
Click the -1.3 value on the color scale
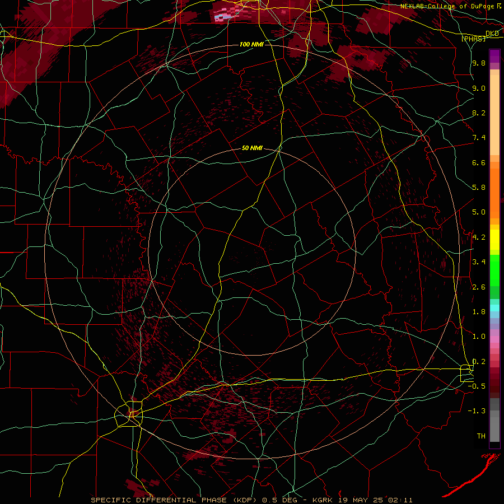[477, 411]
